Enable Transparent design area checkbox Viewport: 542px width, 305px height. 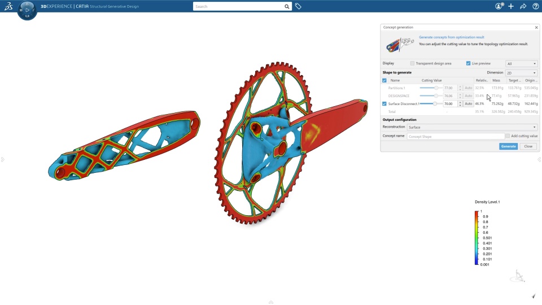click(x=412, y=63)
